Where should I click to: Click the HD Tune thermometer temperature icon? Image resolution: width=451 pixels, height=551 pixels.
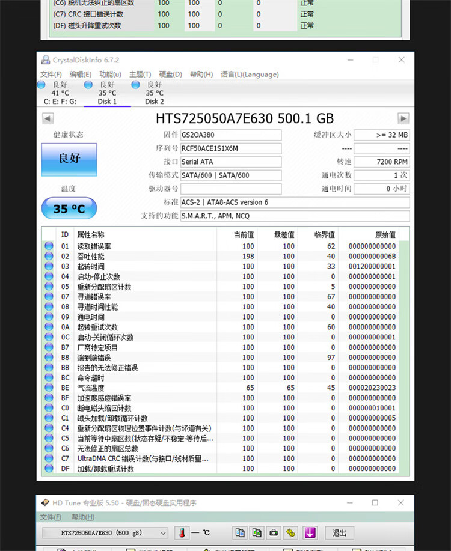tap(182, 533)
